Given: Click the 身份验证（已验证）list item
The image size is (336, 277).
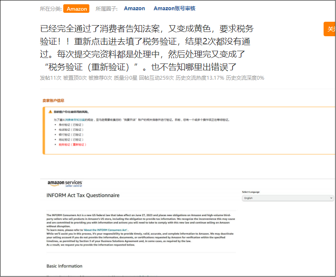Looking at the screenshot, I should [x=71, y=125].
